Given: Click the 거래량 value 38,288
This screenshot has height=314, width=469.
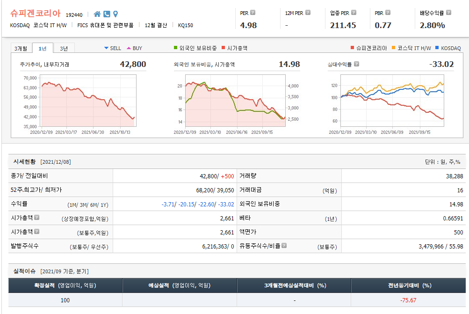Looking at the screenshot, I should point(455,176).
